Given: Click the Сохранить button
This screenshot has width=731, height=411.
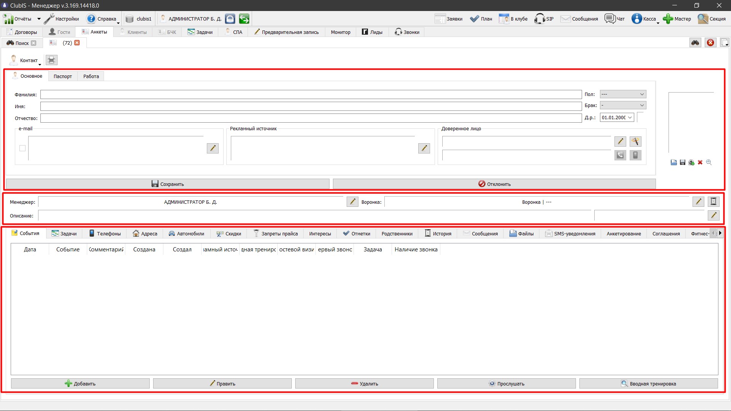Looking at the screenshot, I should (x=168, y=184).
